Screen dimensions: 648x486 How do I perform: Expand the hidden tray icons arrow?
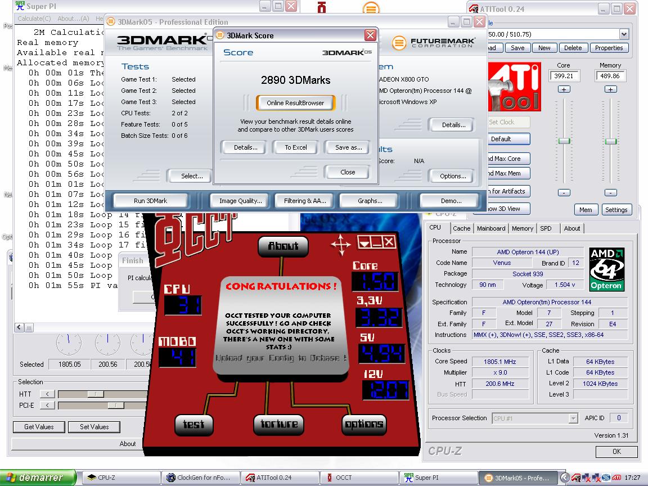click(565, 478)
